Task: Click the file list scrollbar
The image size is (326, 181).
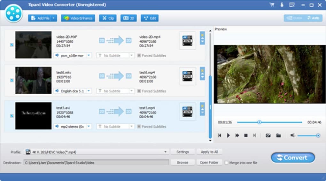Action: click(210, 107)
